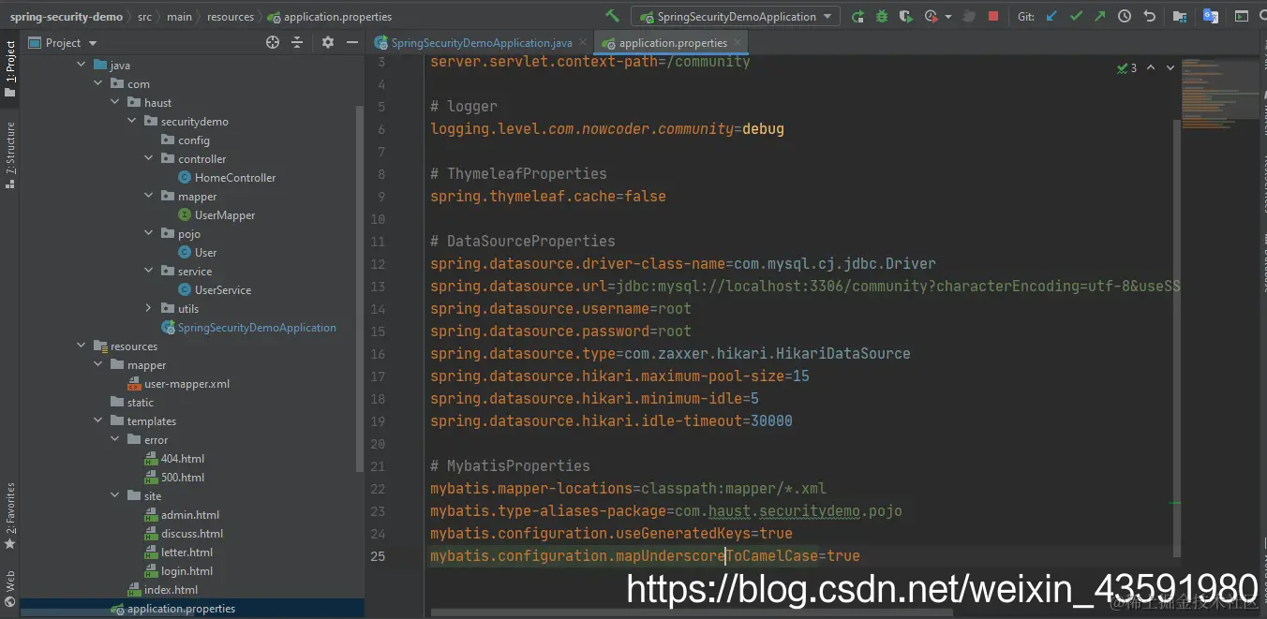Collapse the templates folder
This screenshot has height=619, width=1267.
point(98,420)
